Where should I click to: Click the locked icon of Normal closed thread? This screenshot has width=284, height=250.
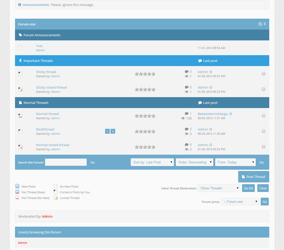[x=21, y=147]
